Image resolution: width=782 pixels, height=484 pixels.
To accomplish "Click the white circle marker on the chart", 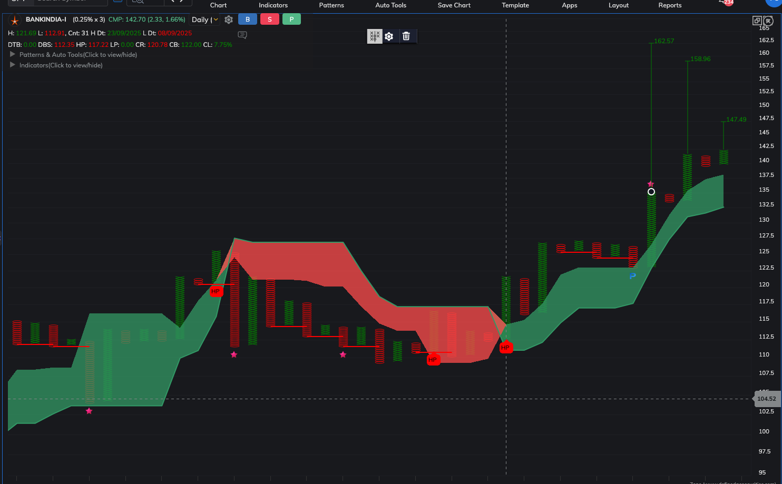I will tap(651, 192).
